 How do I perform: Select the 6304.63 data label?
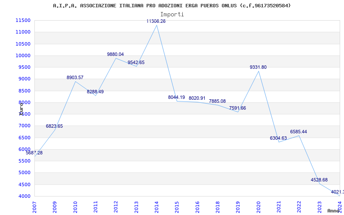click(278, 138)
